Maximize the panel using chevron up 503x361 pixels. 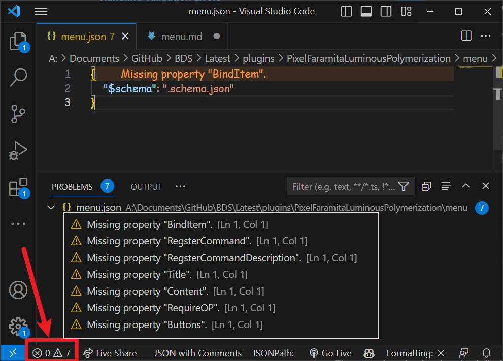click(466, 186)
